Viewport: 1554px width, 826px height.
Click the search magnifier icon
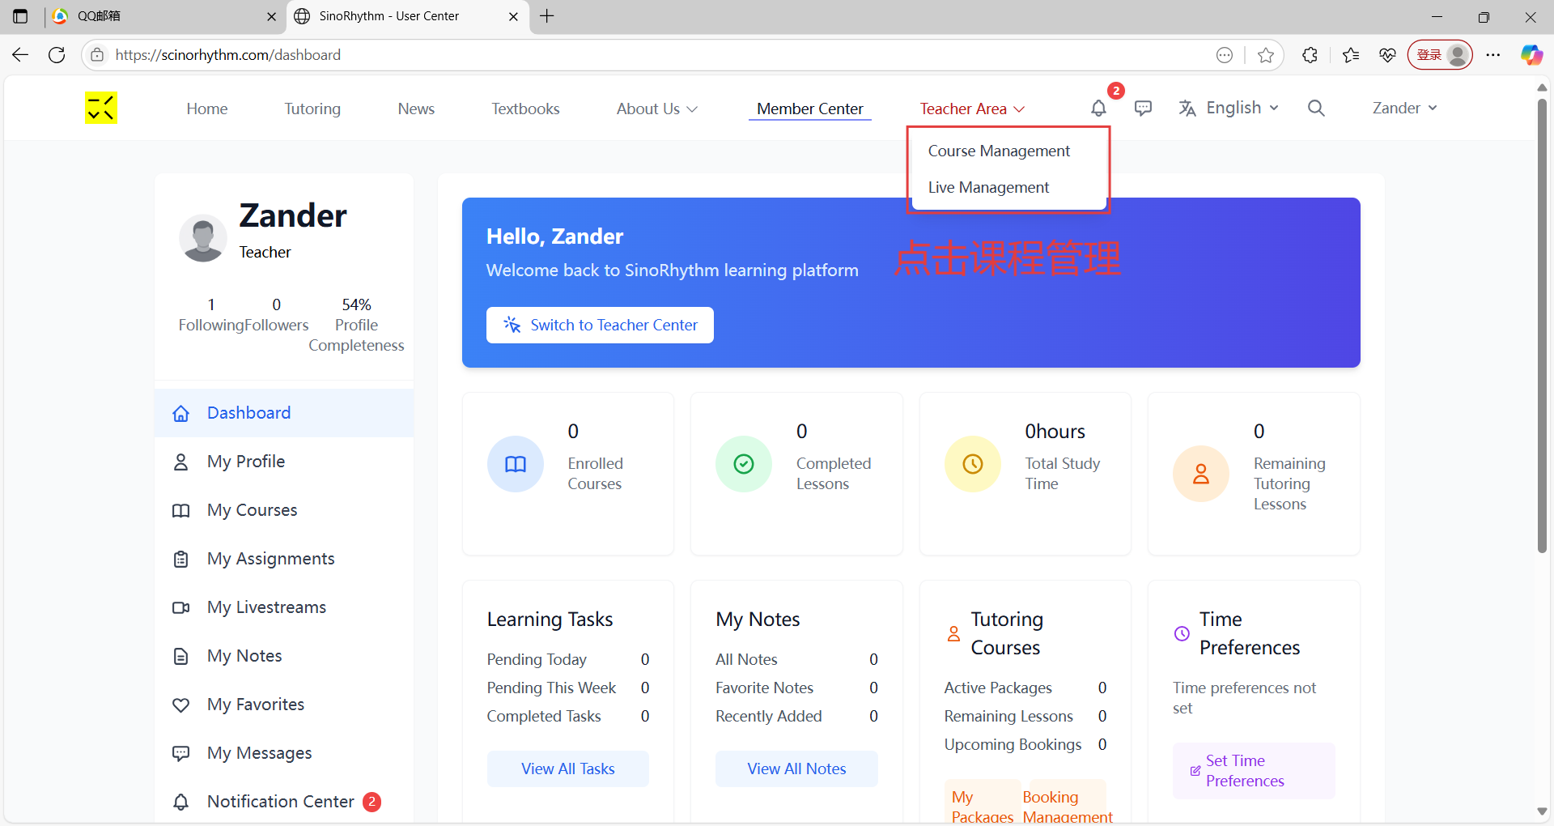point(1316,109)
